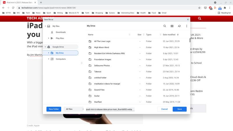233x131 pixels.
Task: Sort by the Types column header
Action: point(149,35)
